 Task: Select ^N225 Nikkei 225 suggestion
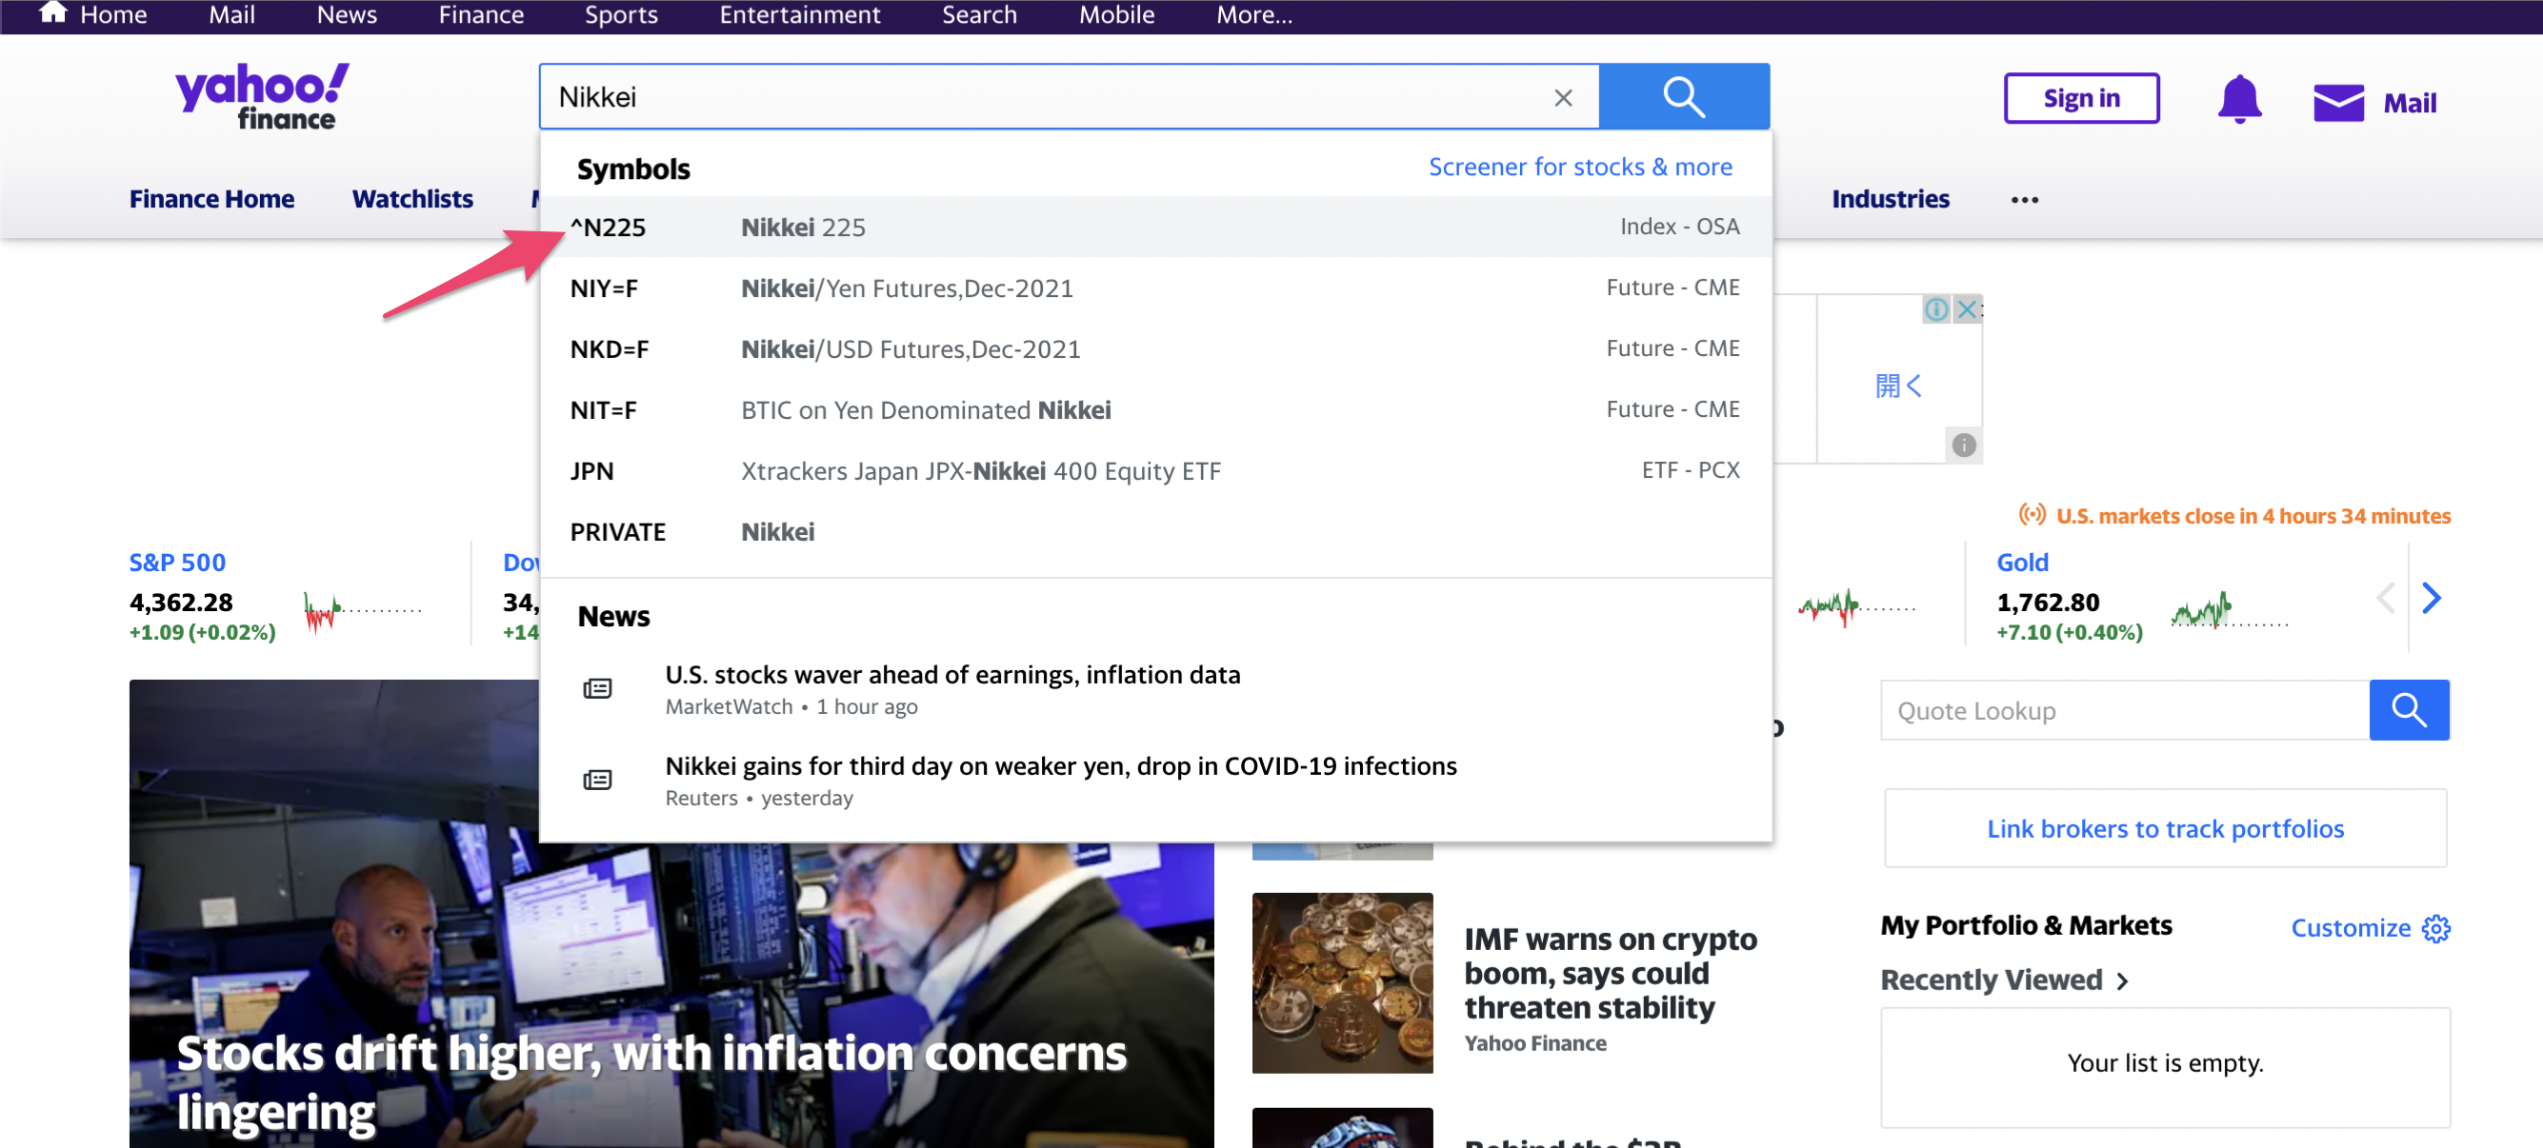(1154, 227)
